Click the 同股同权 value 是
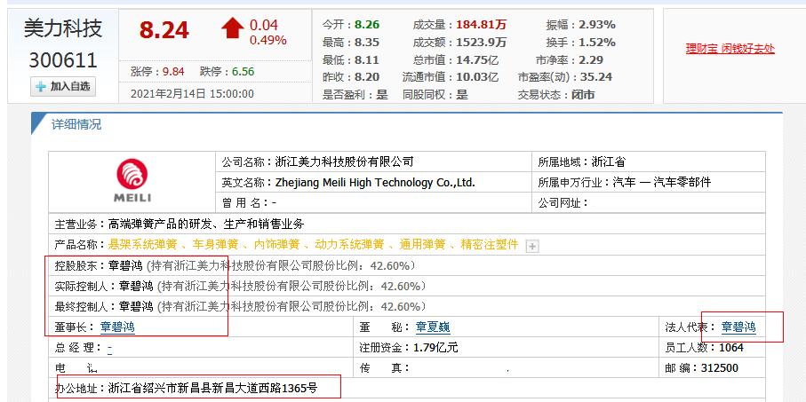The width and height of the screenshot is (806, 402). 462,94
